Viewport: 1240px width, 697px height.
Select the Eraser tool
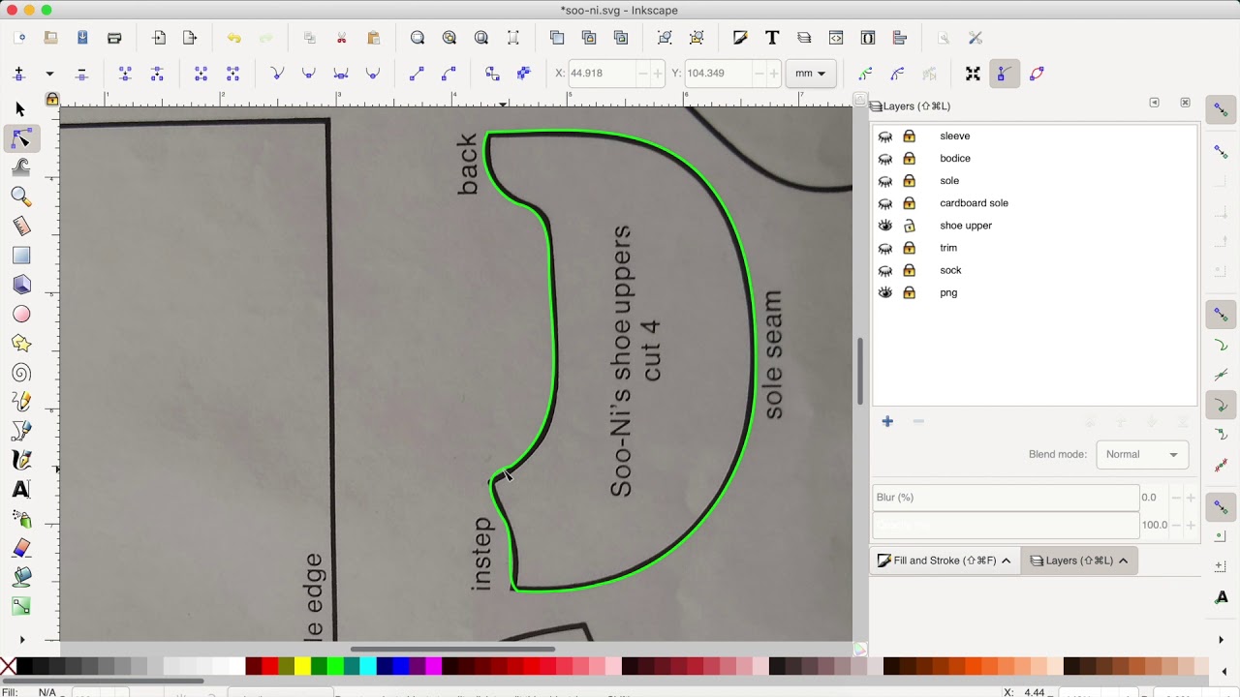(x=20, y=549)
